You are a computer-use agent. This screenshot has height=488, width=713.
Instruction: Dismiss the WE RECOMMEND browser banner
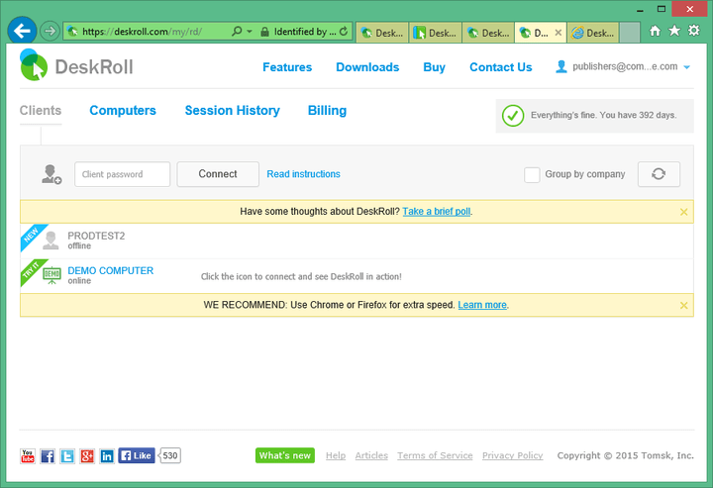[x=683, y=305]
